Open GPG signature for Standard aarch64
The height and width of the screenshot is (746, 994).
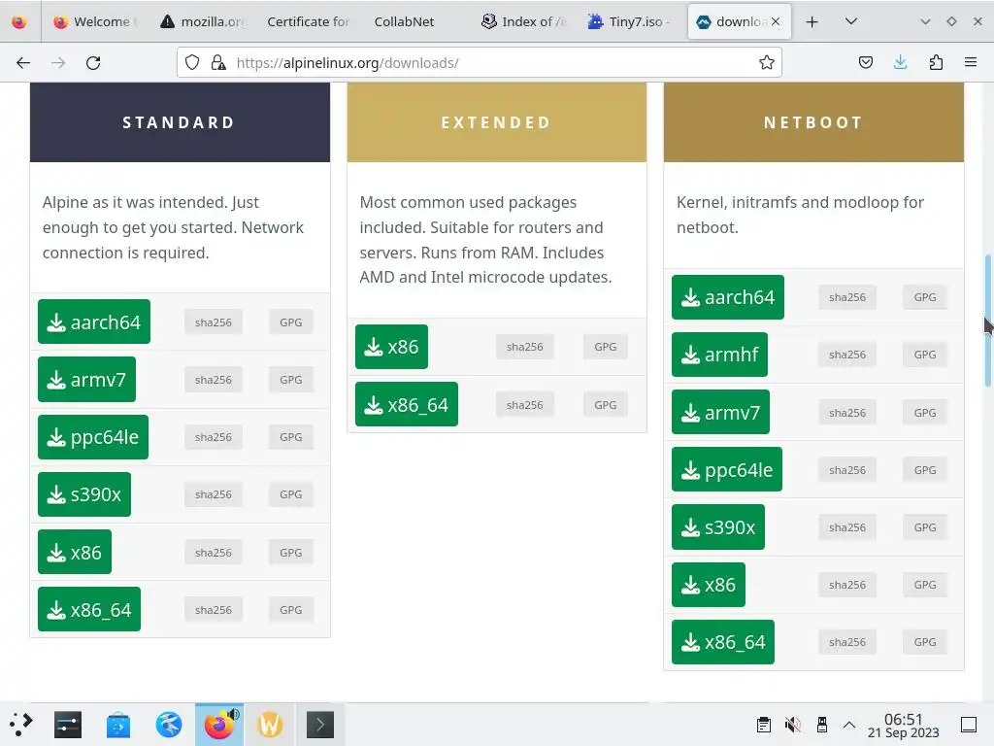click(291, 322)
